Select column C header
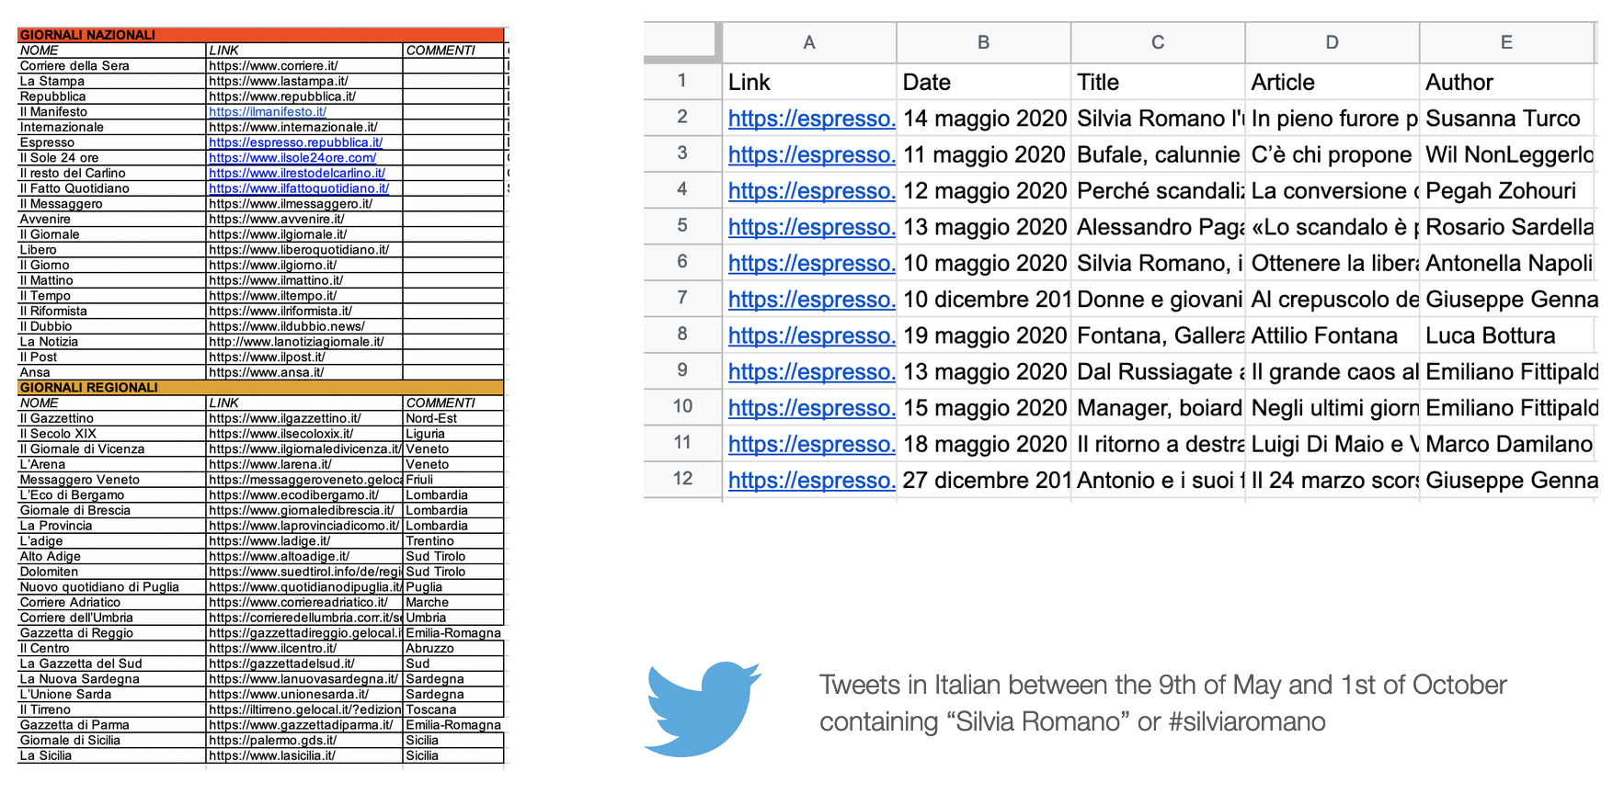This screenshot has width=1613, height=794. coord(1158,42)
